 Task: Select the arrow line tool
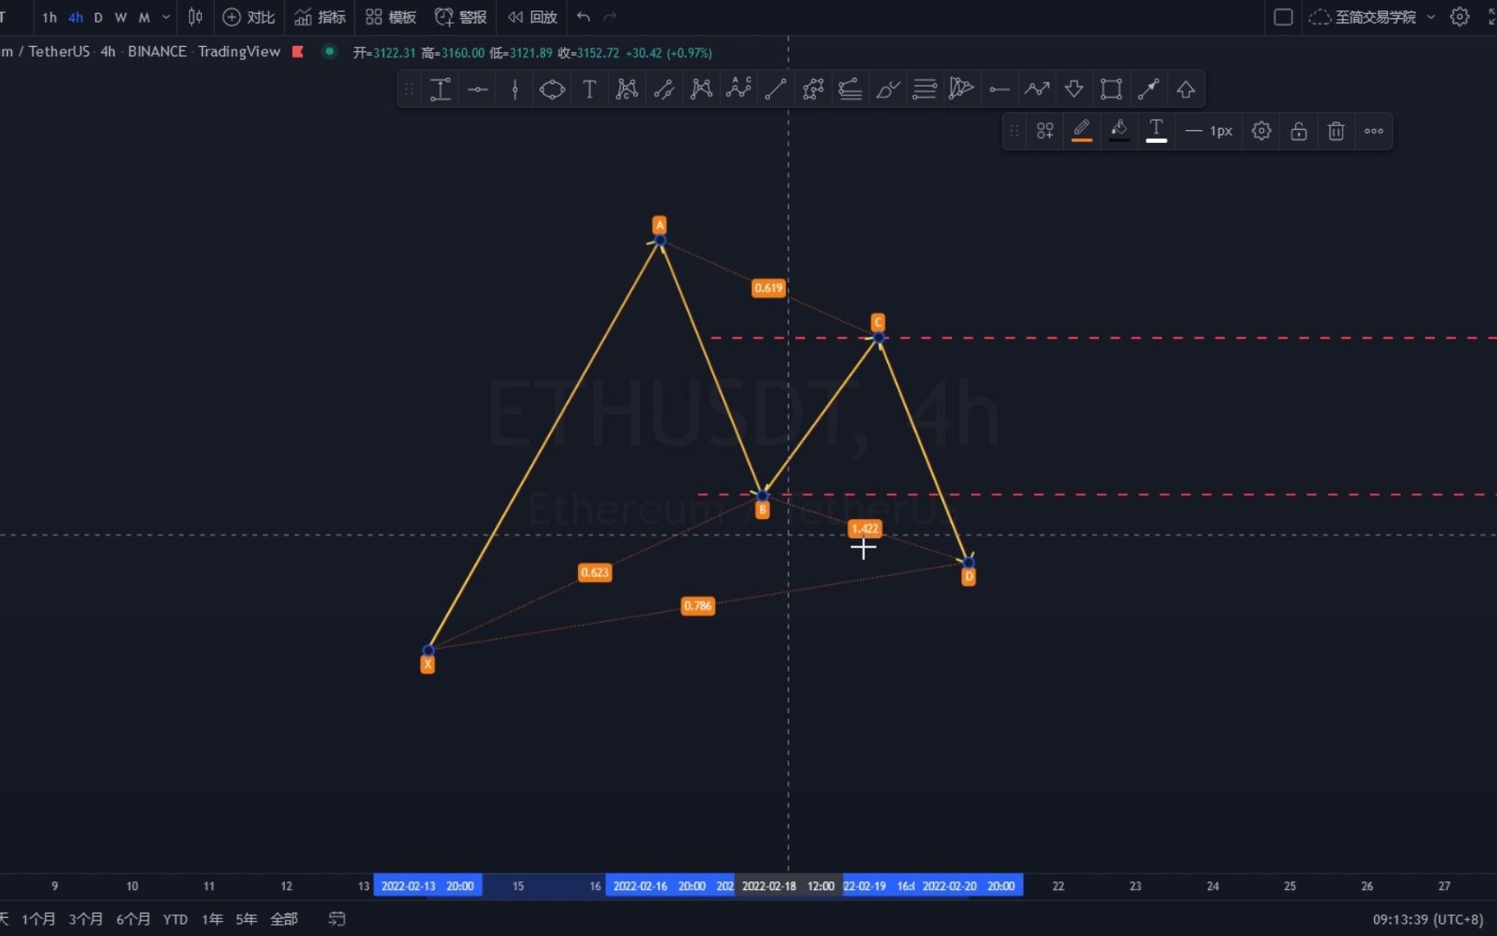pos(1148,89)
